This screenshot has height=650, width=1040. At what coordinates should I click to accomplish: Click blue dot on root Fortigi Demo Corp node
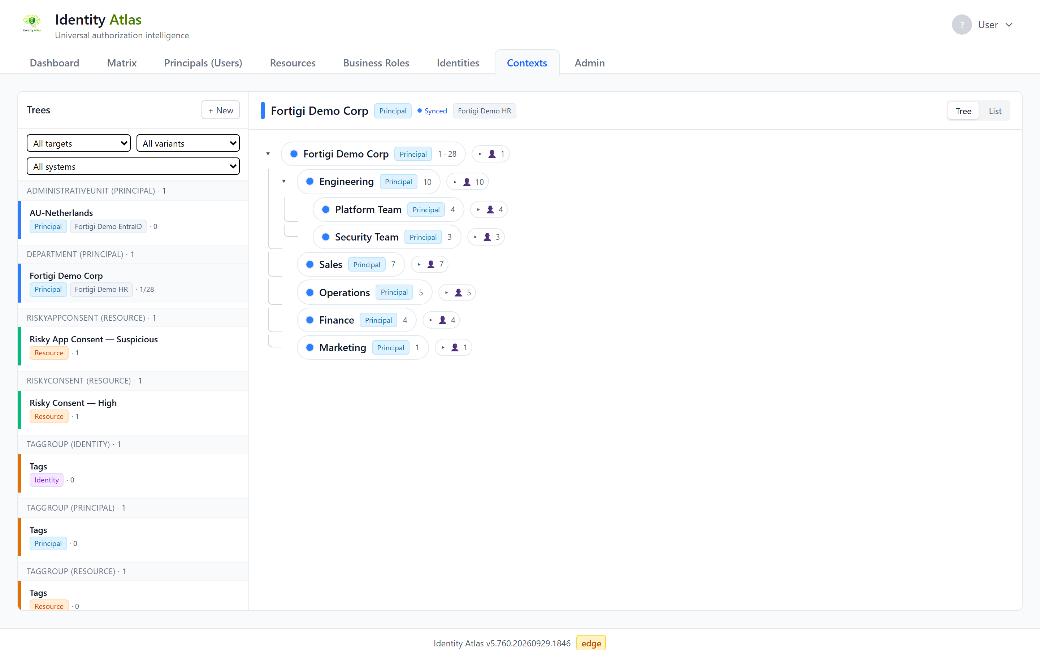(x=294, y=154)
